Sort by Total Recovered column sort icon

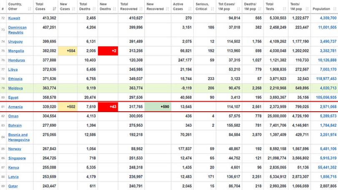tap(141, 9)
